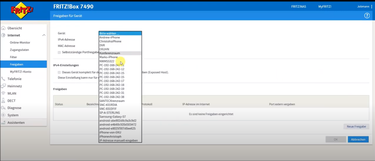This screenshot has width=375, height=161.
Task: Click the System gear icon
Action: pyautogui.click(x=3, y=115)
